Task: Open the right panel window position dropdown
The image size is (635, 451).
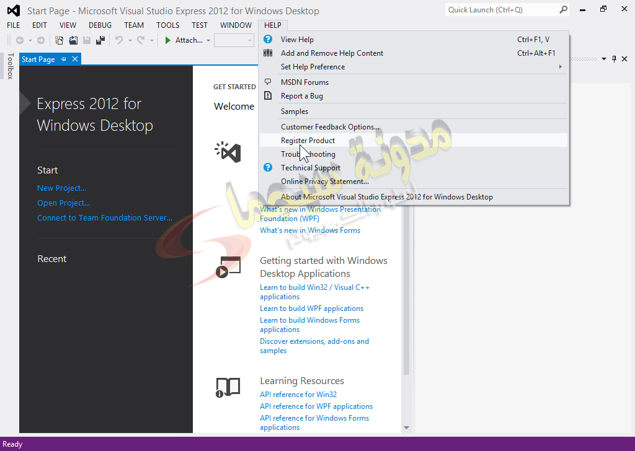Action: point(604,59)
